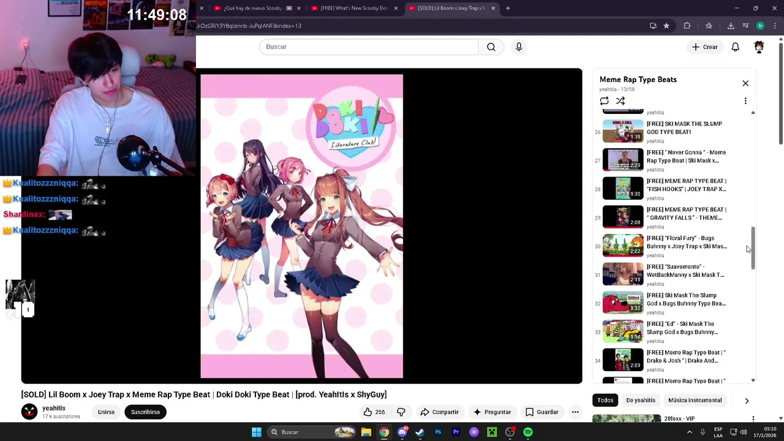Image resolution: width=784 pixels, height=441 pixels.
Task: Toggle playlist loop button
Action: click(x=605, y=101)
